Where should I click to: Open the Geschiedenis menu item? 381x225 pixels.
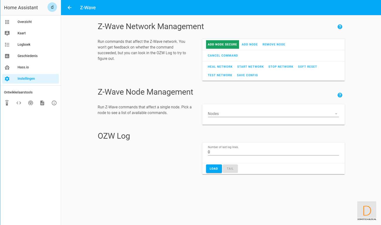[x=30, y=56]
